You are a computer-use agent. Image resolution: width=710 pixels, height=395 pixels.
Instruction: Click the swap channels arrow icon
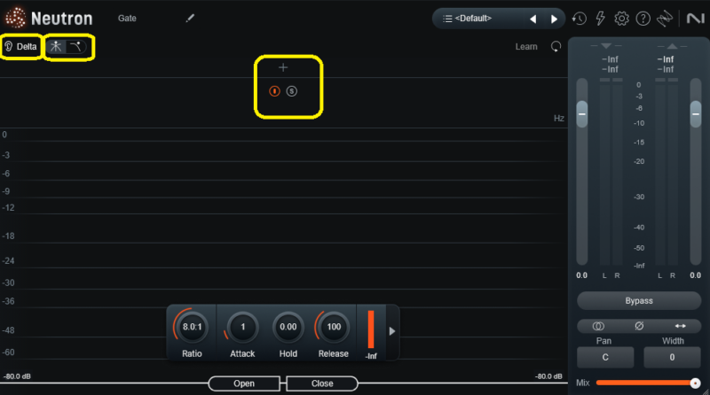(x=680, y=326)
